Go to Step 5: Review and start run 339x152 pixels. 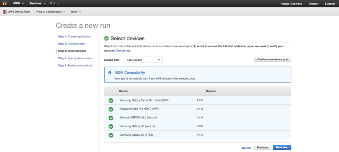click(x=75, y=66)
